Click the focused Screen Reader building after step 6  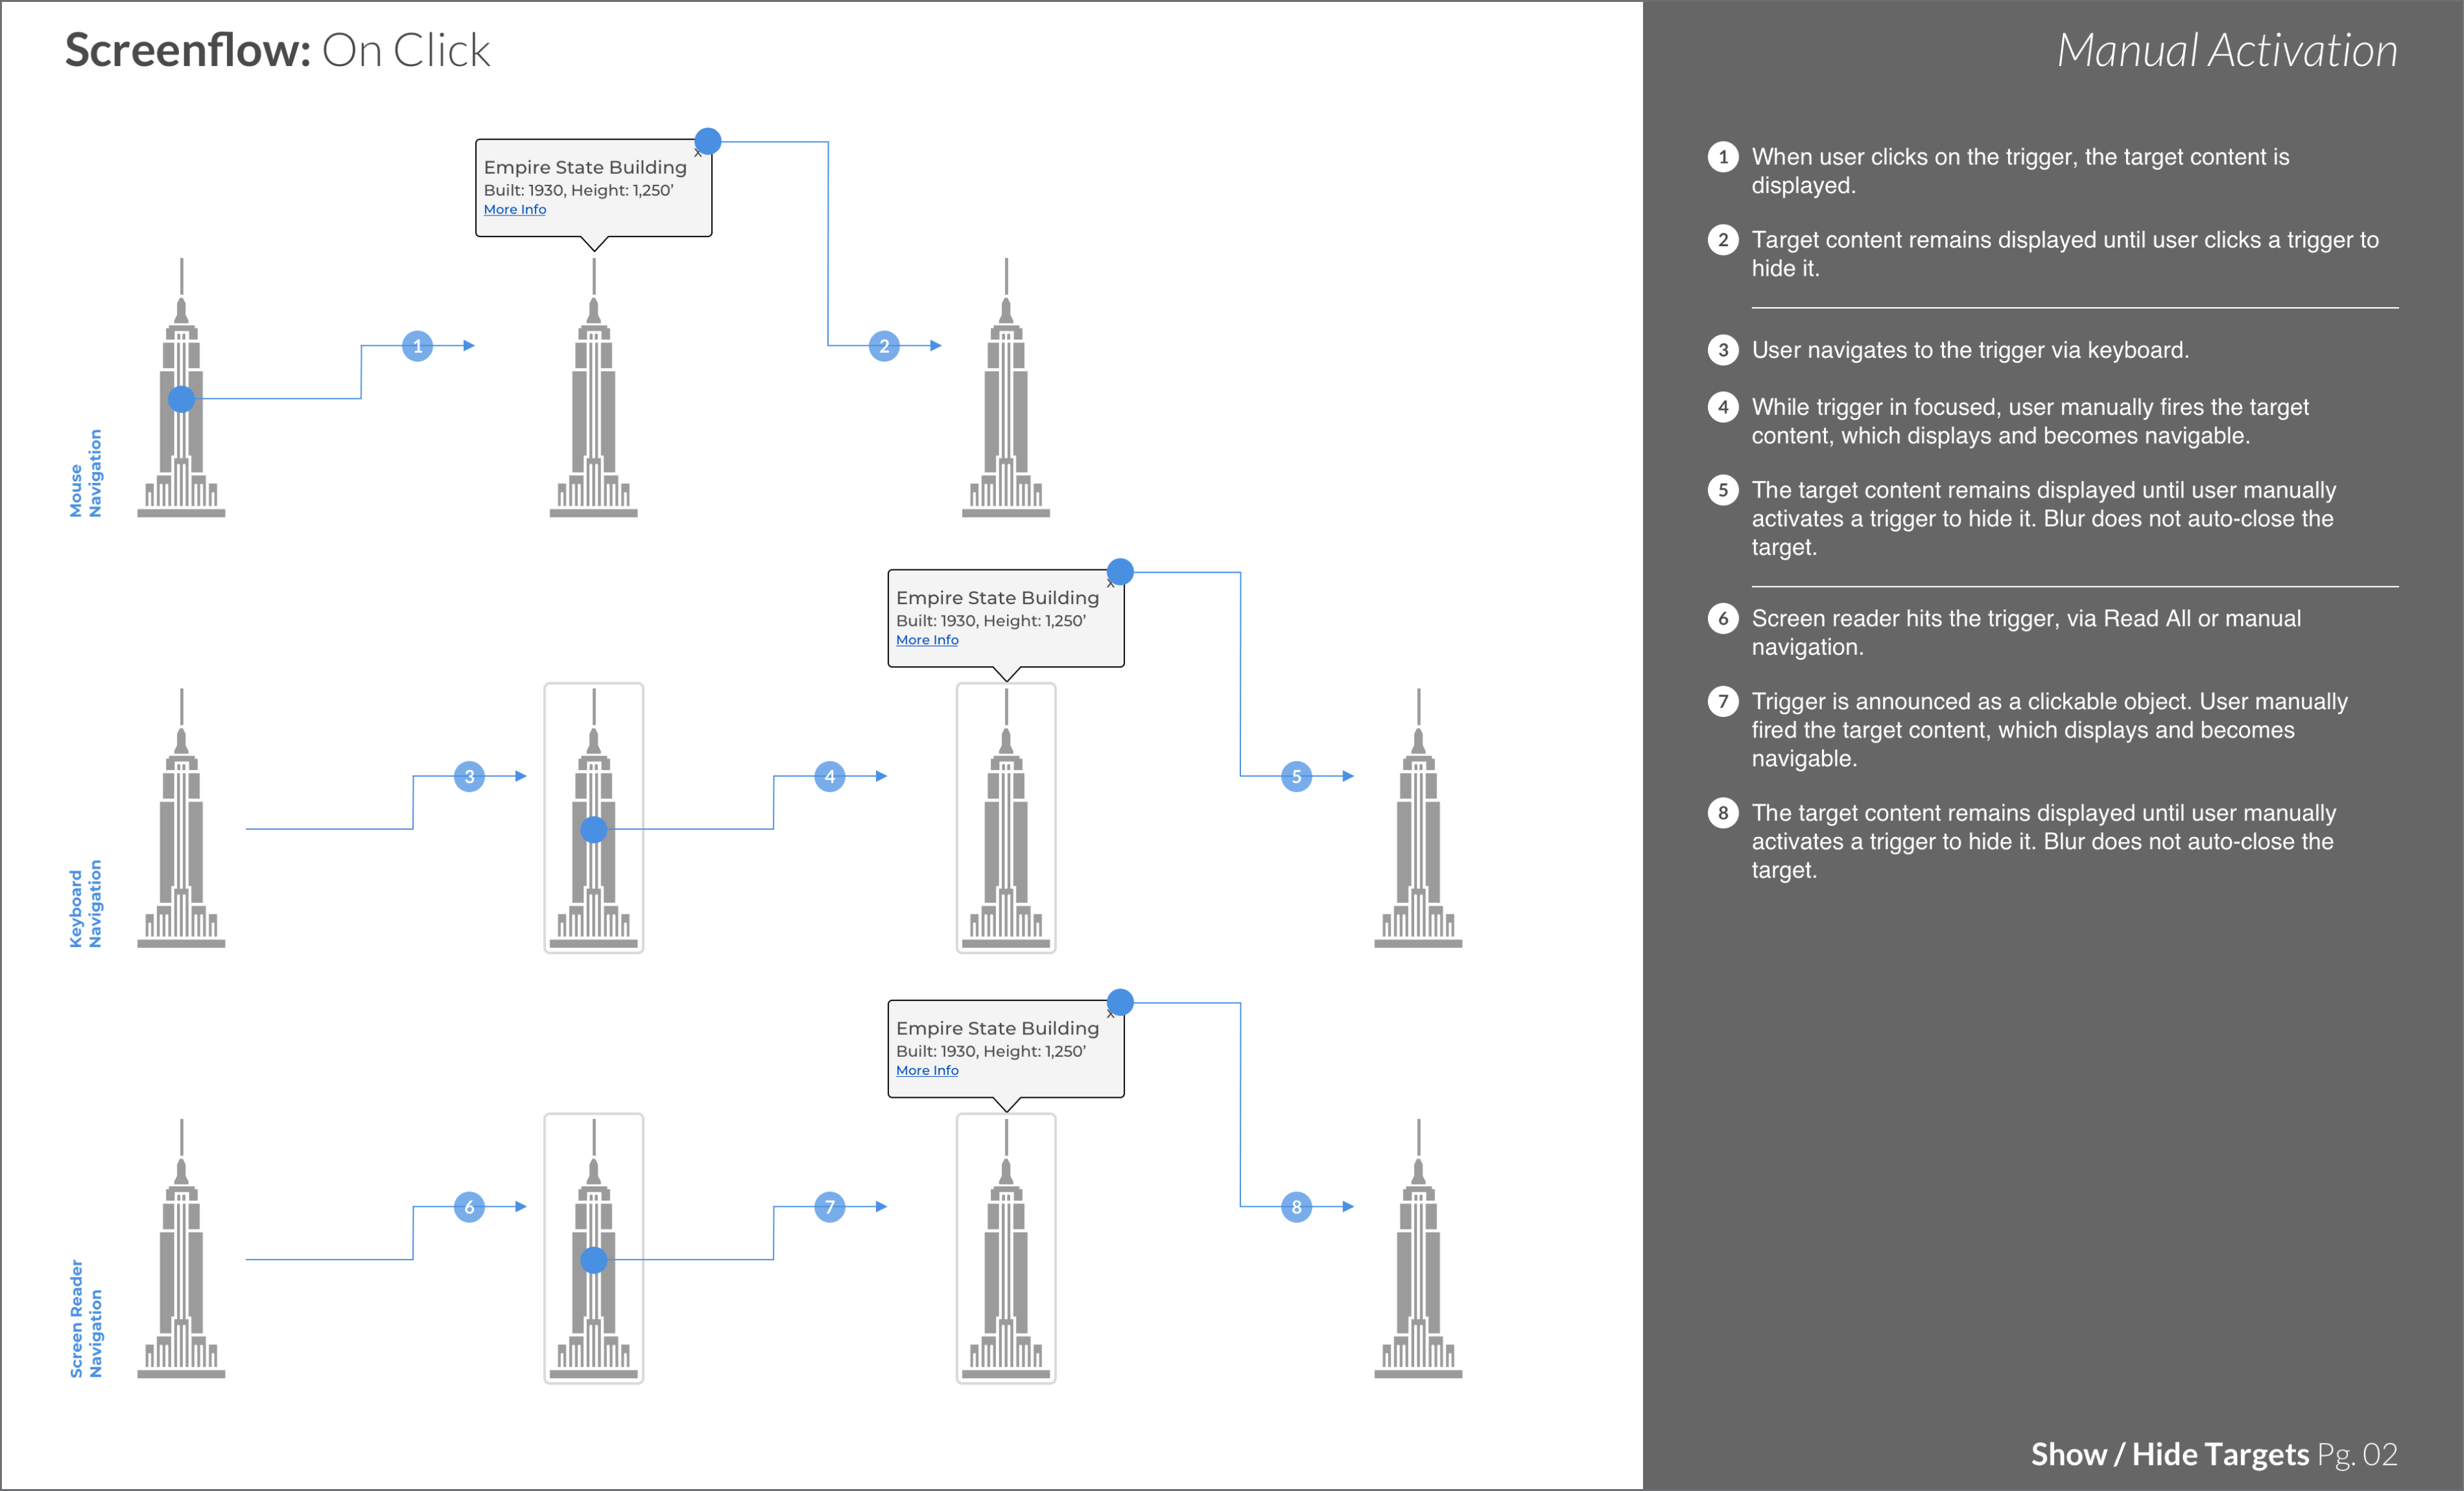point(593,1249)
